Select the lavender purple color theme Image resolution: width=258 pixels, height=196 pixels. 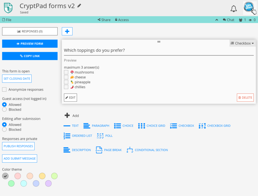(48, 183)
